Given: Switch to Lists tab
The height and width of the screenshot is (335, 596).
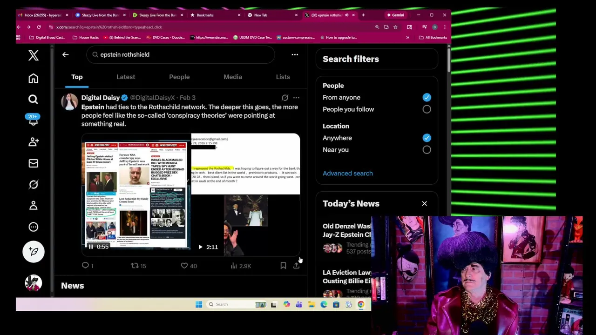Looking at the screenshot, I should 283,77.
